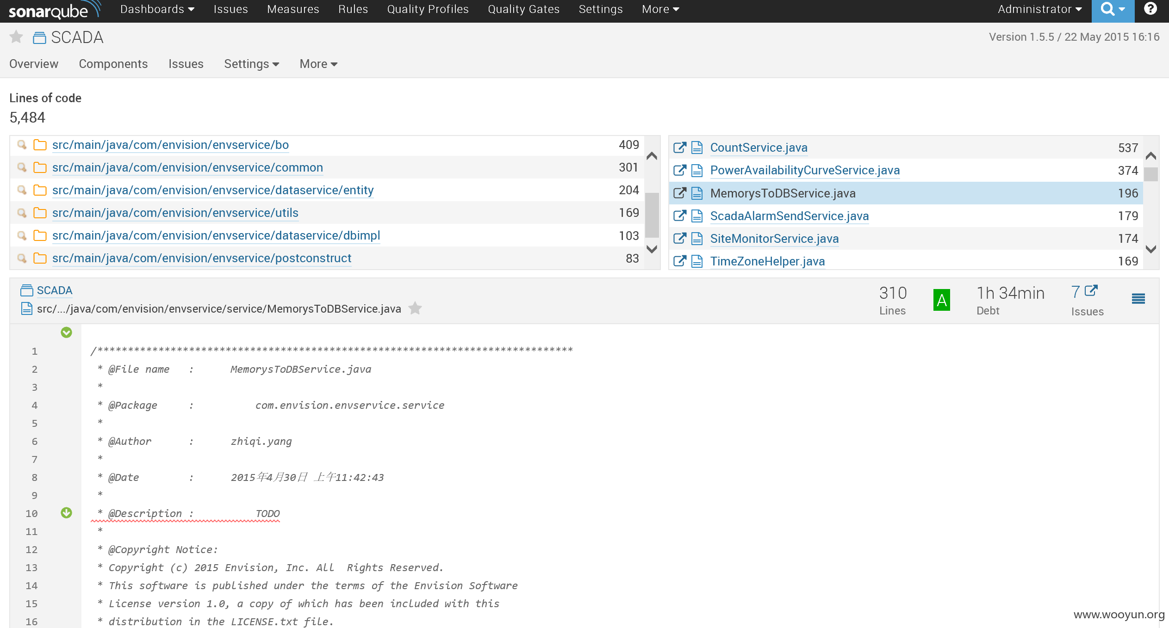This screenshot has height=628, width=1169.
Task: Click SCADA breadcrumb link in source viewer
Action: [x=55, y=290]
